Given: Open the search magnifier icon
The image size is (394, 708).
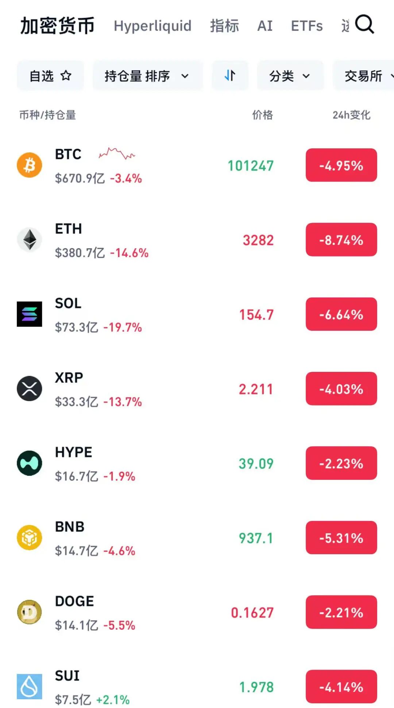Looking at the screenshot, I should pyautogui.click(x=364, y=24).
